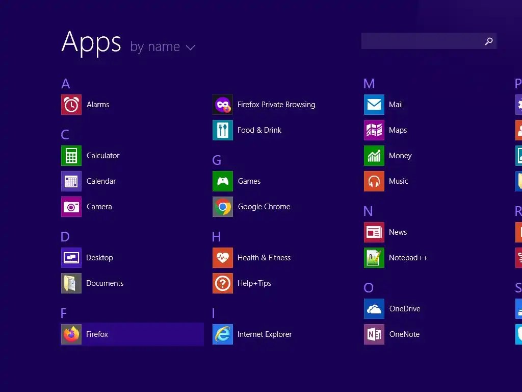This screenshot has height=392, width=522.
Task: Select the letter G group header
Action: tap(217, 160)
